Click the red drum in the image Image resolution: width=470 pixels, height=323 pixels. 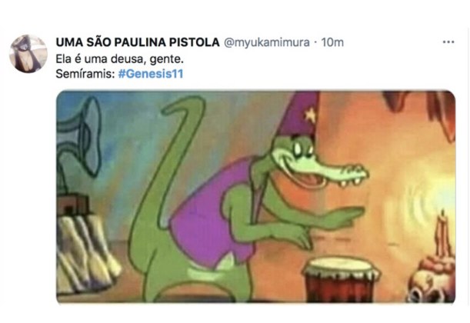(341, 279)
